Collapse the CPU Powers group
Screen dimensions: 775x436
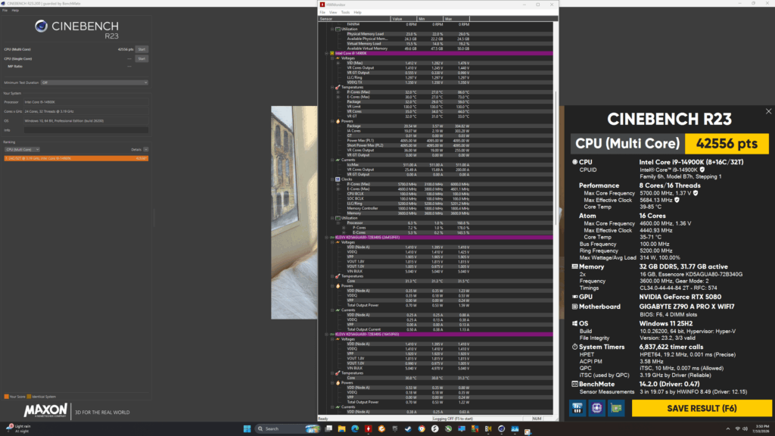[x=332, y=121]
